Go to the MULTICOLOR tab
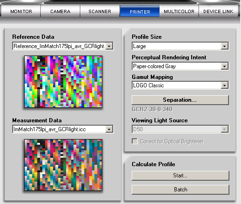 tap(179, 11)
